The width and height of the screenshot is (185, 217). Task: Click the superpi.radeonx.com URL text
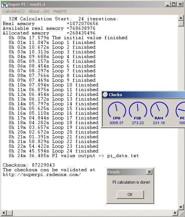coord(42,175)
